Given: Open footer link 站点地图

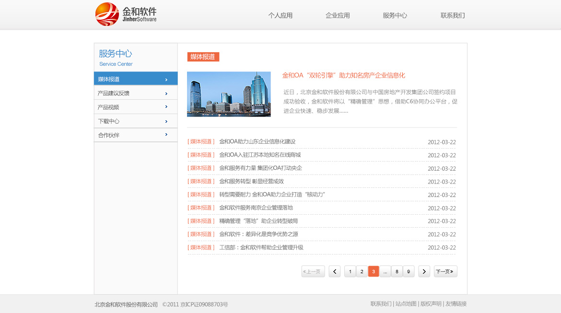Looking at the screenshot, I should point(406,304).
